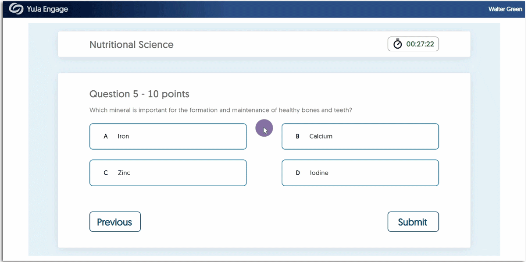Click the letter C inside the Zinc option
Viewport: 528px width, 262px height.
pyautogui.click(x=105, y=173)
